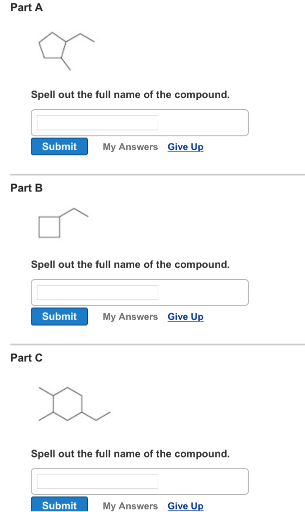
Task: Open Give Up link under Part C
Action: [x=185, y=505]
